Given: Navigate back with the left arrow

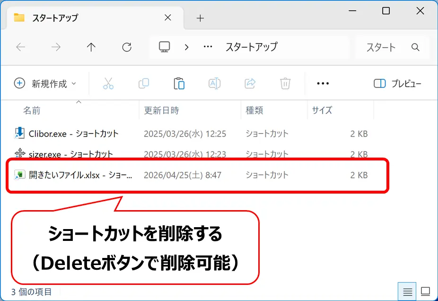Looking at the screenshot, I should coord(20,47).
